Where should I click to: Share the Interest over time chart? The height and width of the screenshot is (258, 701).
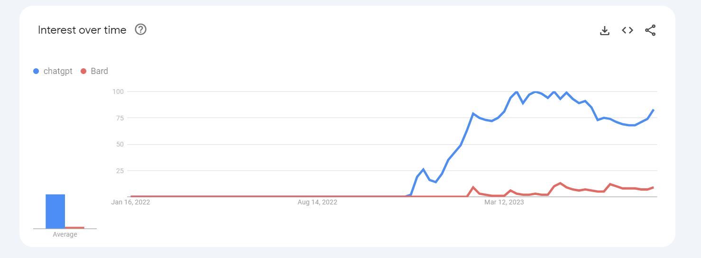(x=650, y=30)
